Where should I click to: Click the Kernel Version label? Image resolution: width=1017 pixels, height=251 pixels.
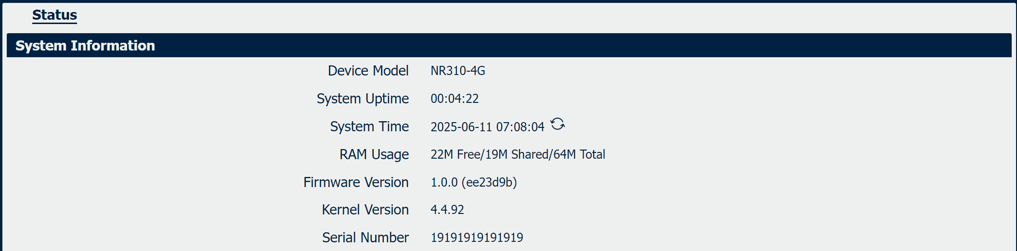(365, 210)
